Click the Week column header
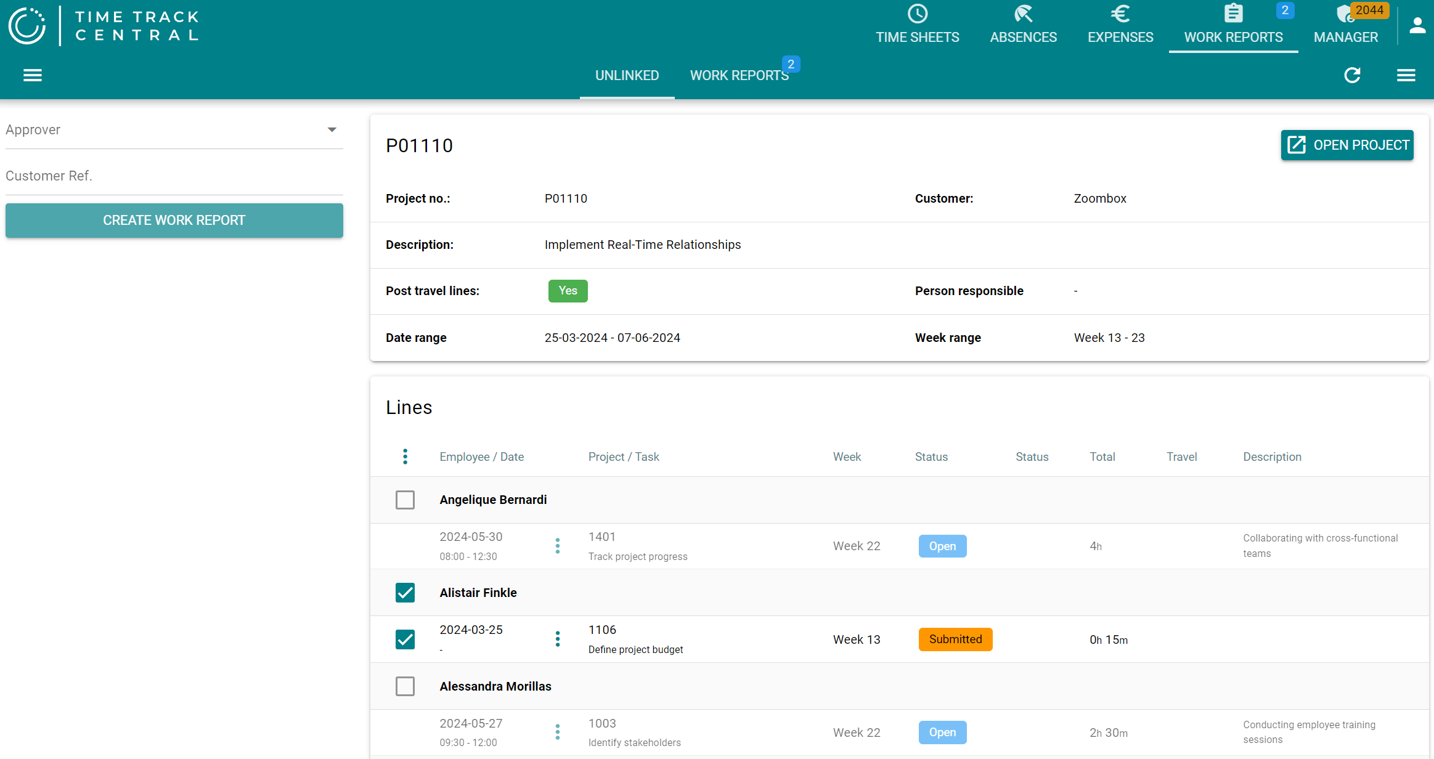The image size is (1434, 759). click(847, 457)
